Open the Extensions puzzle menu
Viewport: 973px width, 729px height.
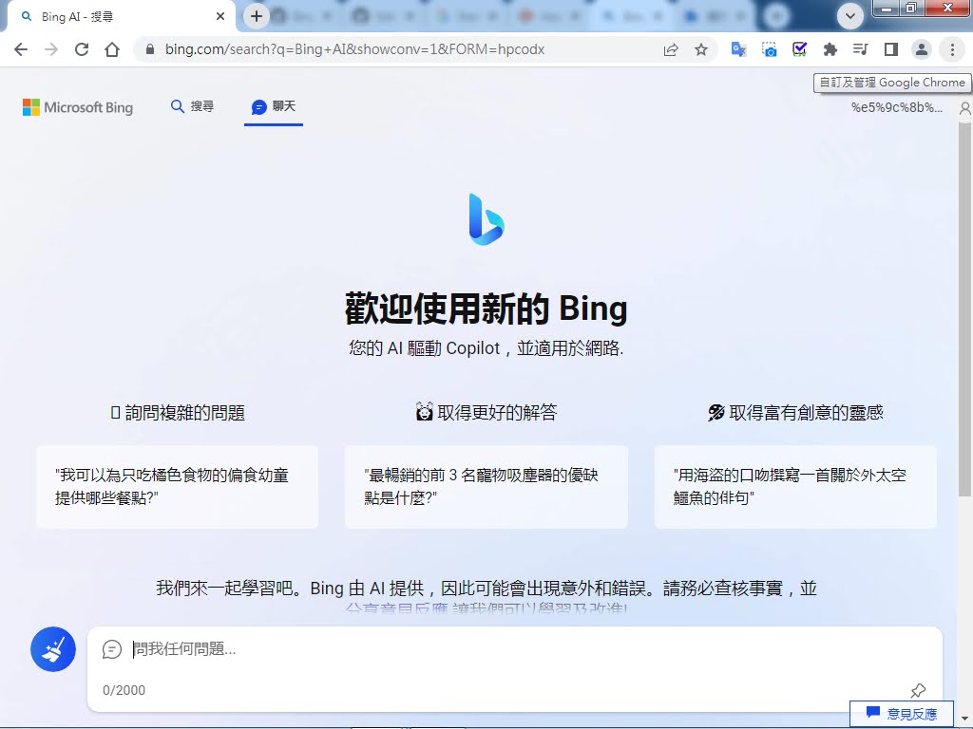pyautogui.click(x=830, y=49)
